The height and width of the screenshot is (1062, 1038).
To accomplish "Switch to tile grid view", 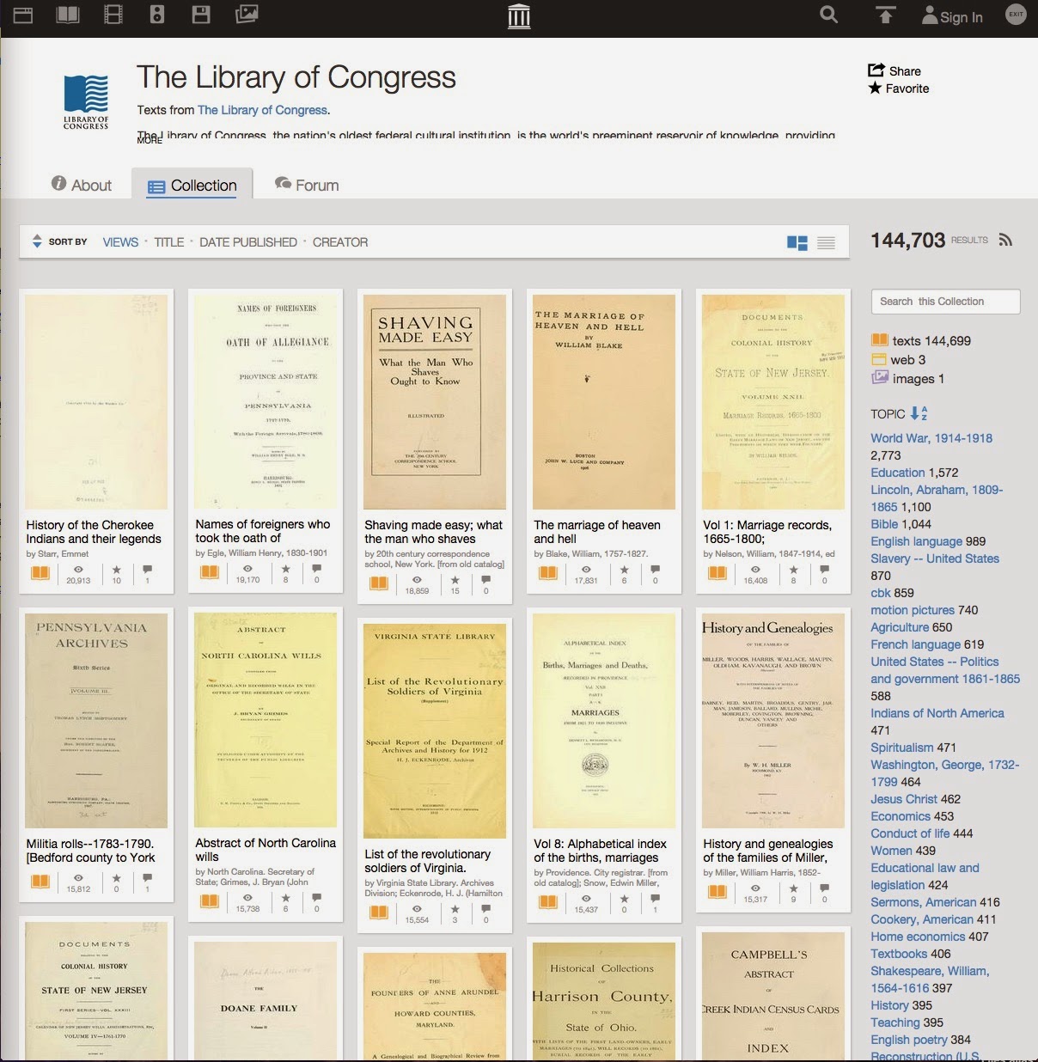I will [x=797, y=242].
